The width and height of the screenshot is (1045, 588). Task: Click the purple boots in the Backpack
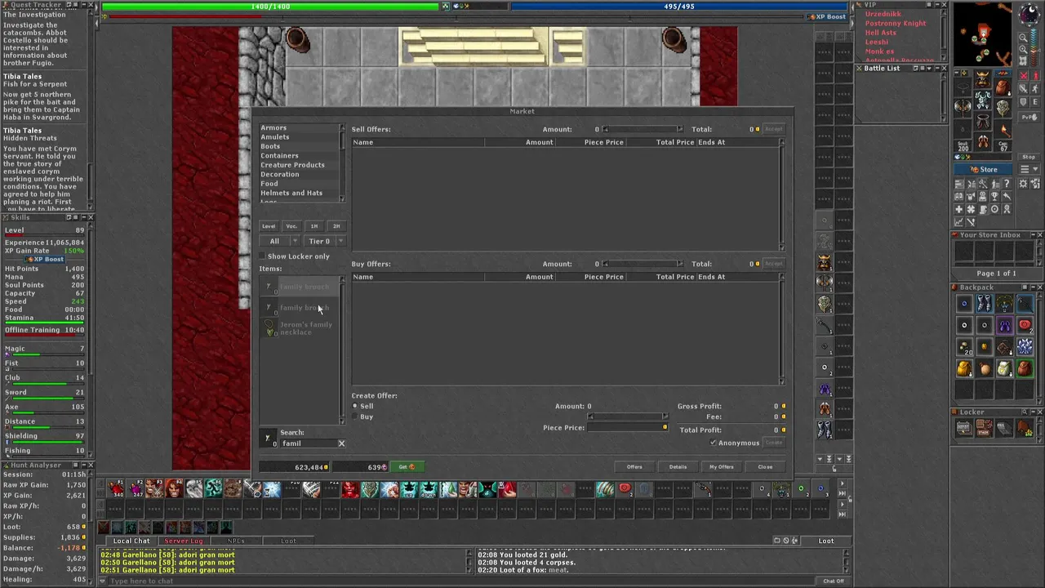point(1005,324)
